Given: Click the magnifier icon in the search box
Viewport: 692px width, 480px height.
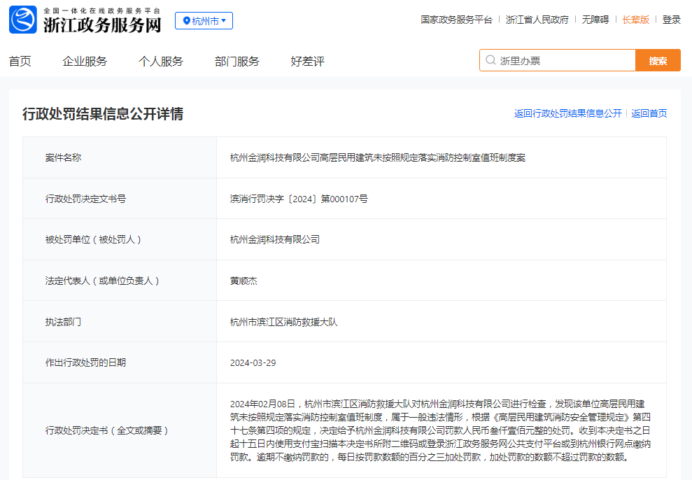Looking at the screenshot, I should [490, 60].
